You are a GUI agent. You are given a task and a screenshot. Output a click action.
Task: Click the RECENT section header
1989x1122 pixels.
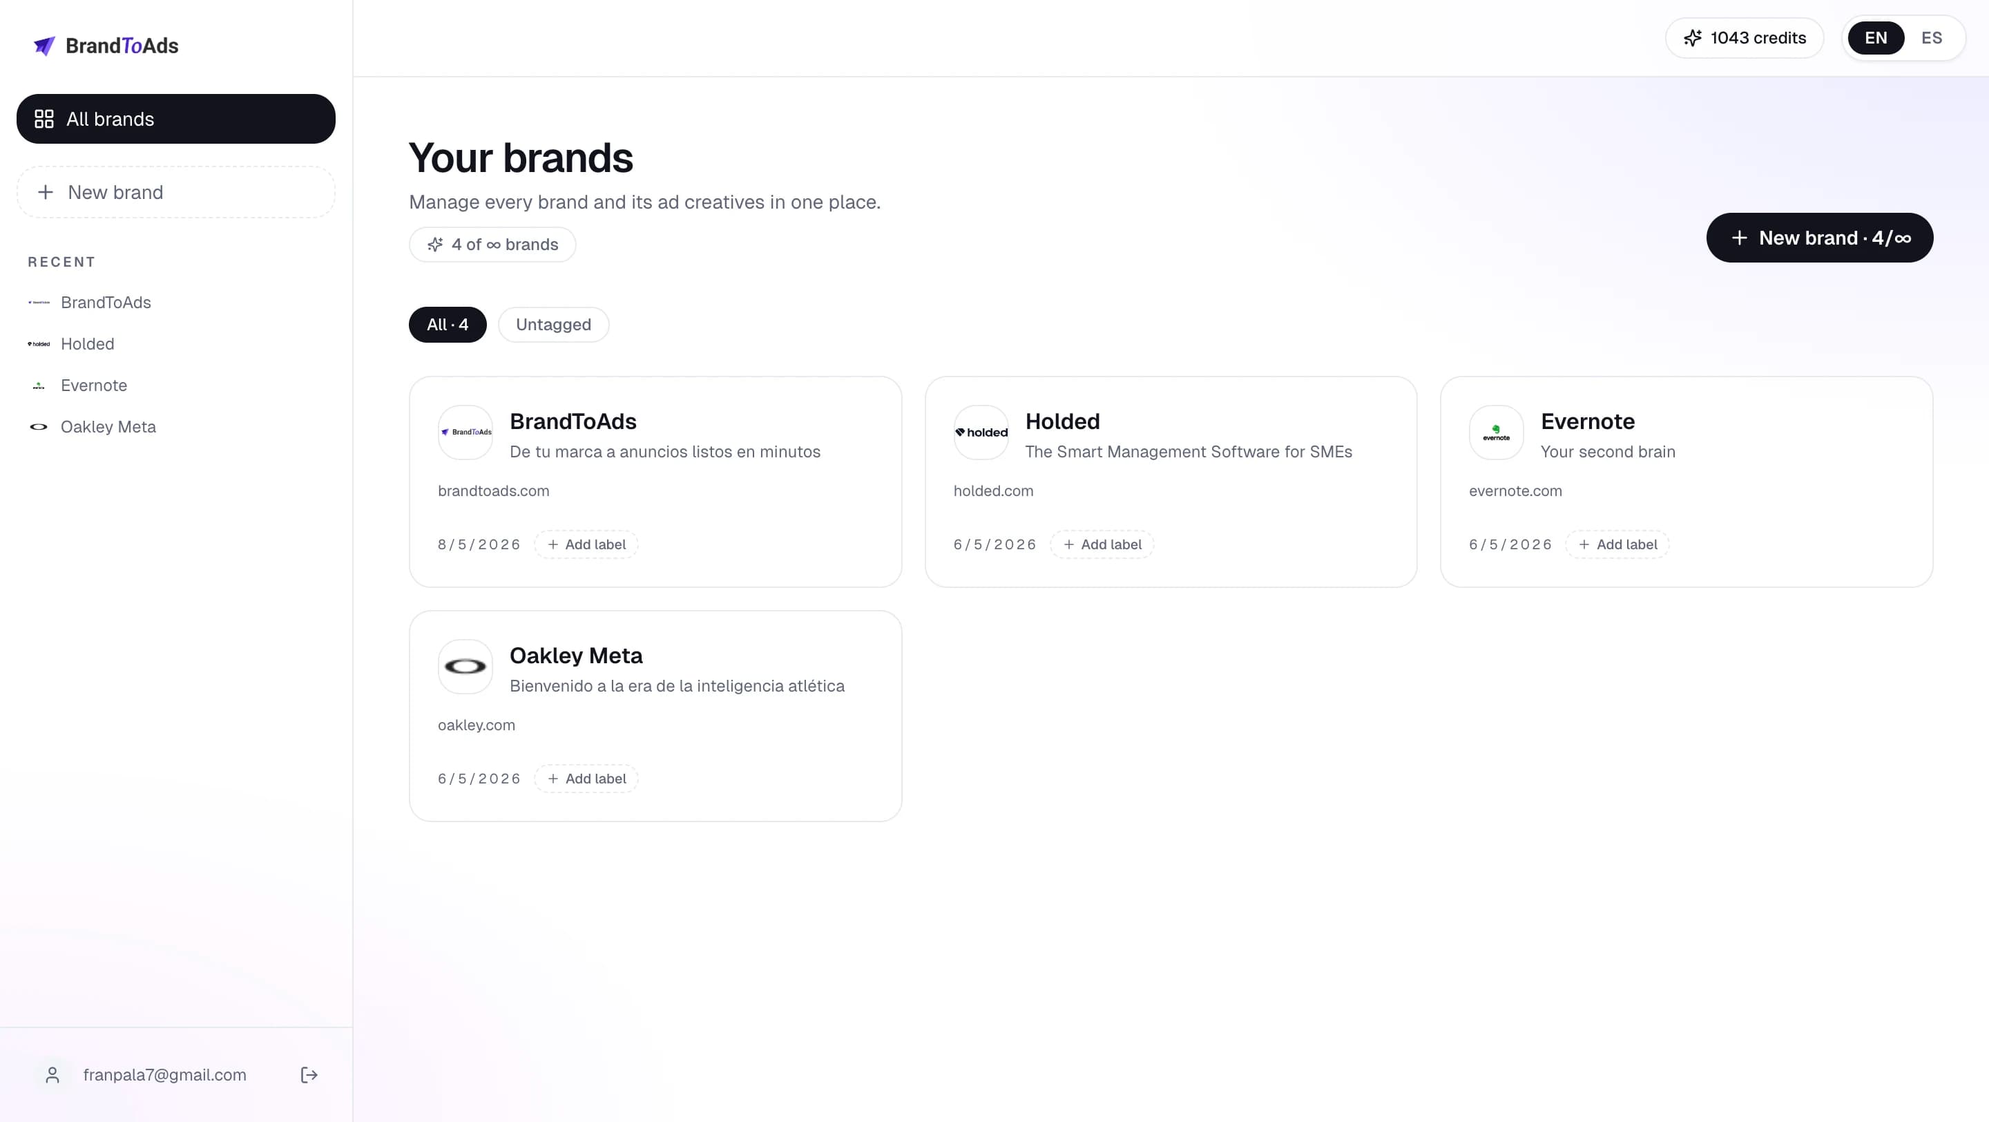point(61,262)
